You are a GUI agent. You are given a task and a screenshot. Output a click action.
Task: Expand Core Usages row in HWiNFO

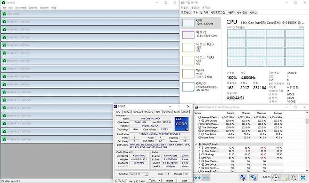pyautogui.click(x=199, y=121)
